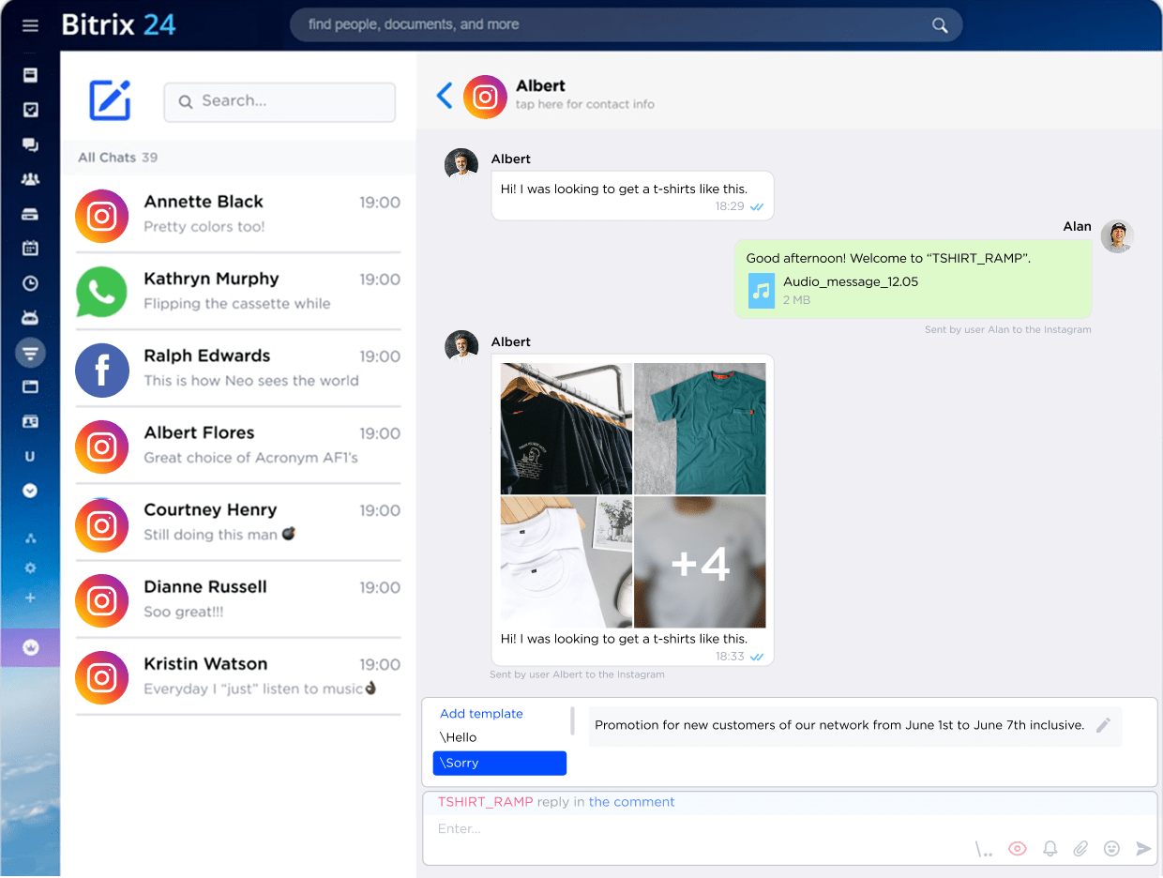1163x878 pixels.
Task: Select the \Sorry template item
Action: tap(499, 763)
